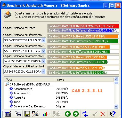The width and height of the screenshot is (122, 118).
Task: Click info icon beside Assegnamento
Action: click(x=11, y=89)
